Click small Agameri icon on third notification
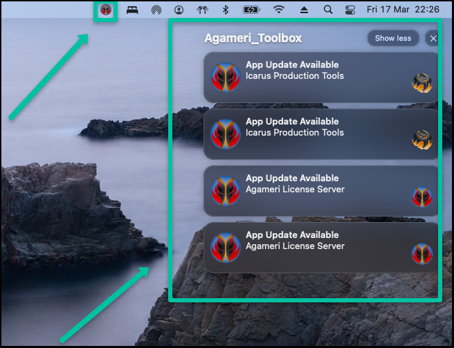The height and width of the screenshot is (348, 454). (x=422, y=197)
